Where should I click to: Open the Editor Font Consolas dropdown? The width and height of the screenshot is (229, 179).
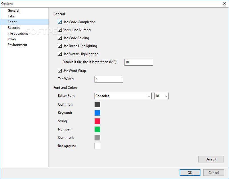(x=123, y=96)
